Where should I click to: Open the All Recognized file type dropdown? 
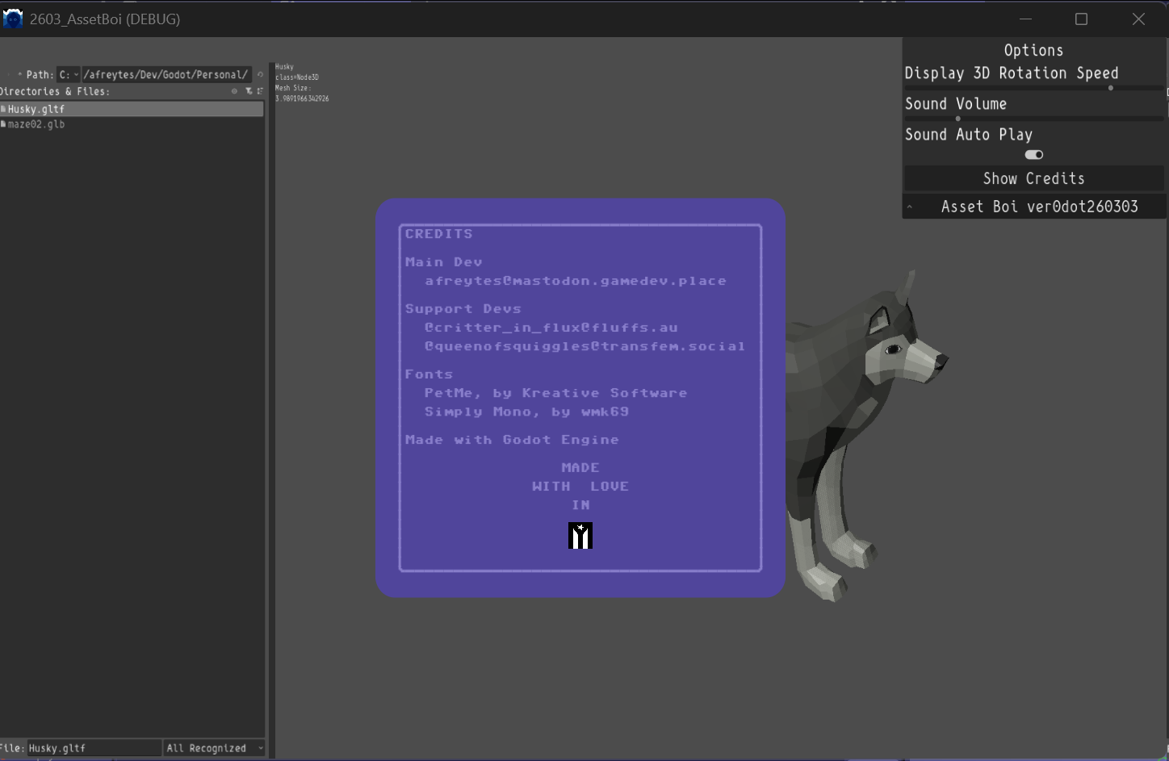click(215, 748)
